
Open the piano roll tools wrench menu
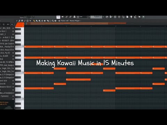(19, 21)
